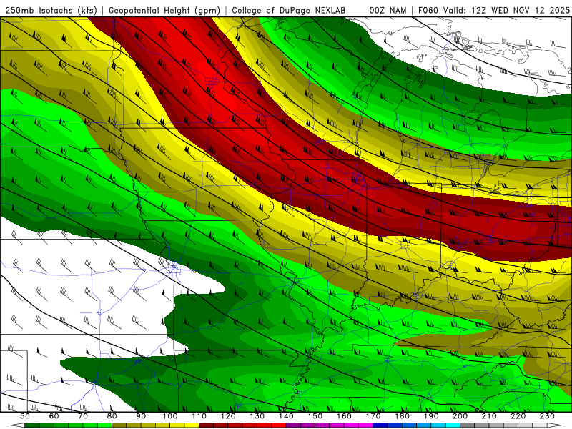
Task: Click the 'F060' forecast hour label
Action: [428, 10]
